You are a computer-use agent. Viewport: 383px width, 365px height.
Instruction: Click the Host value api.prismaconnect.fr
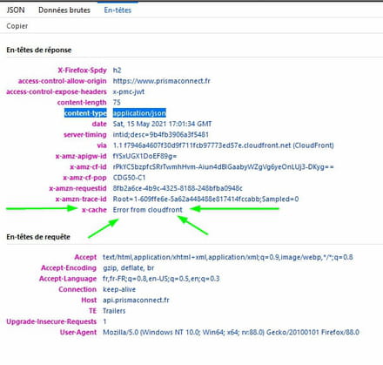pos(136,301)
